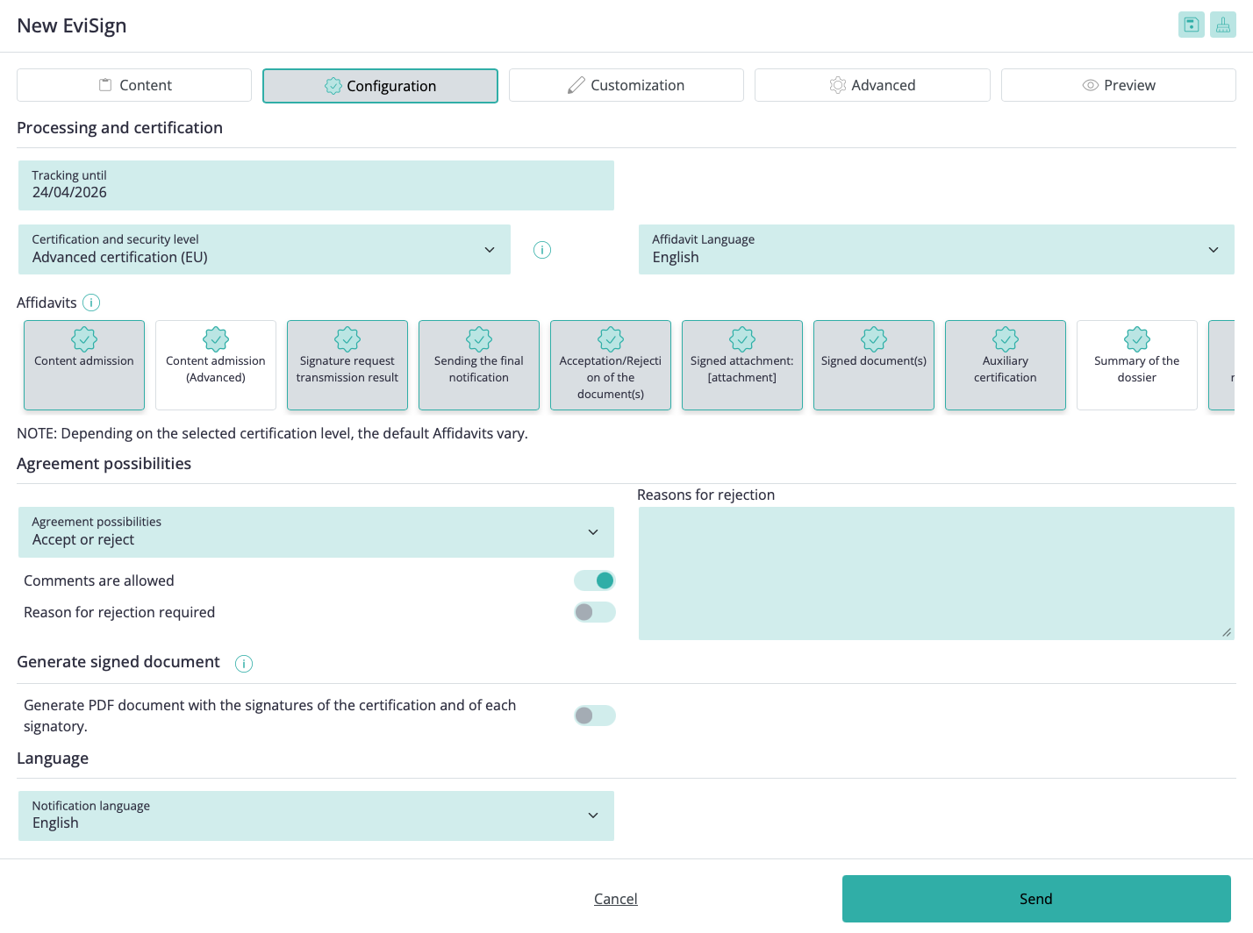Click info icon next to Generate signed document
Viewport: 1253px width, 933px height.
[x=244, y=664]
